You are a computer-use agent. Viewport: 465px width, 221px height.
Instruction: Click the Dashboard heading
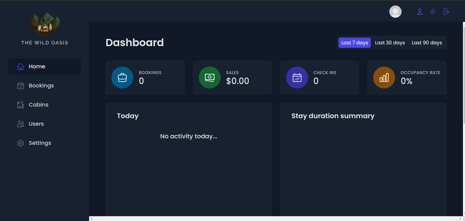point(135,43)
